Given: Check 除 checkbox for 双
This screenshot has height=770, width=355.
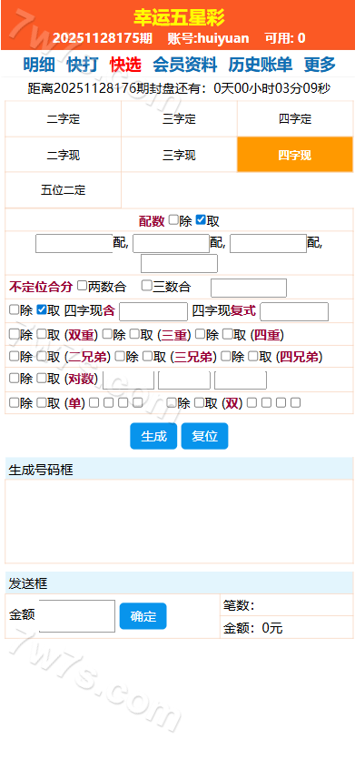Looking at the screenshot, I should 172,403.
